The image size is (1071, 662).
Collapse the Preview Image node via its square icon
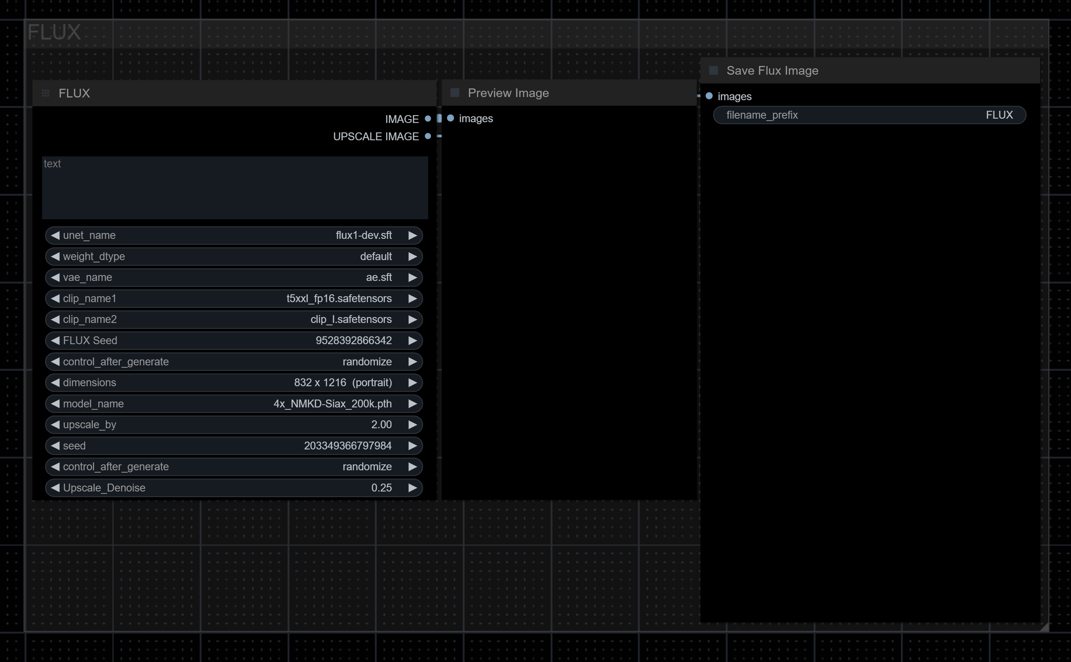pos(455,93)
